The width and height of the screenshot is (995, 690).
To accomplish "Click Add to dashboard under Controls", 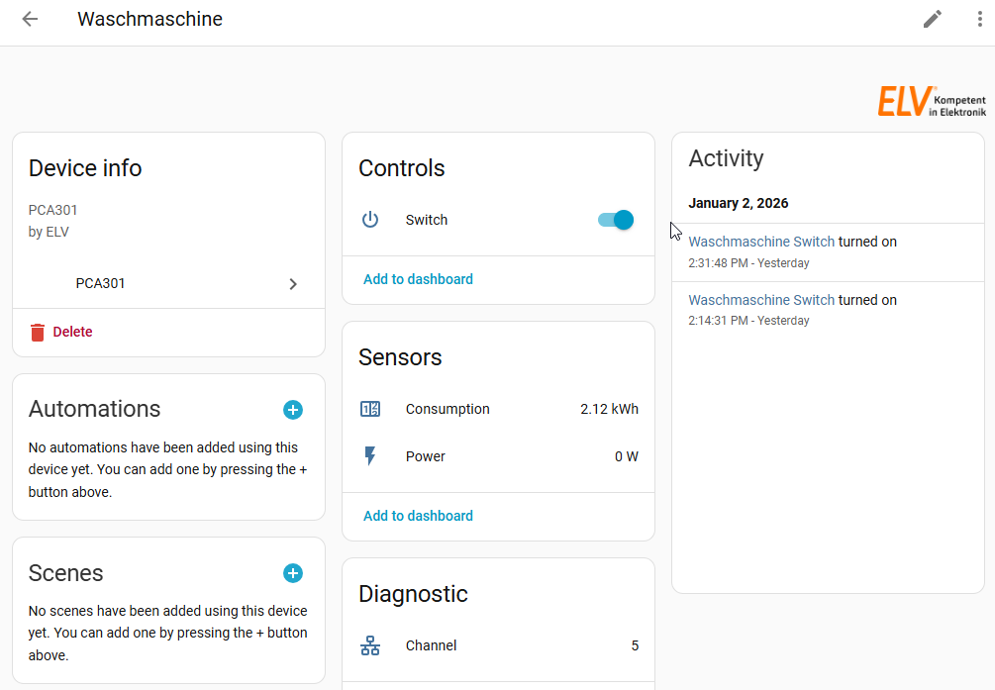I will [x=418, y=279].
